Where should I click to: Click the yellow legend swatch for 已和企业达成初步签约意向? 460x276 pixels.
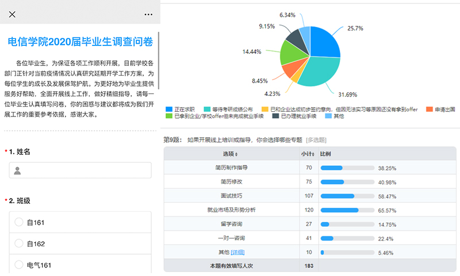264,108
